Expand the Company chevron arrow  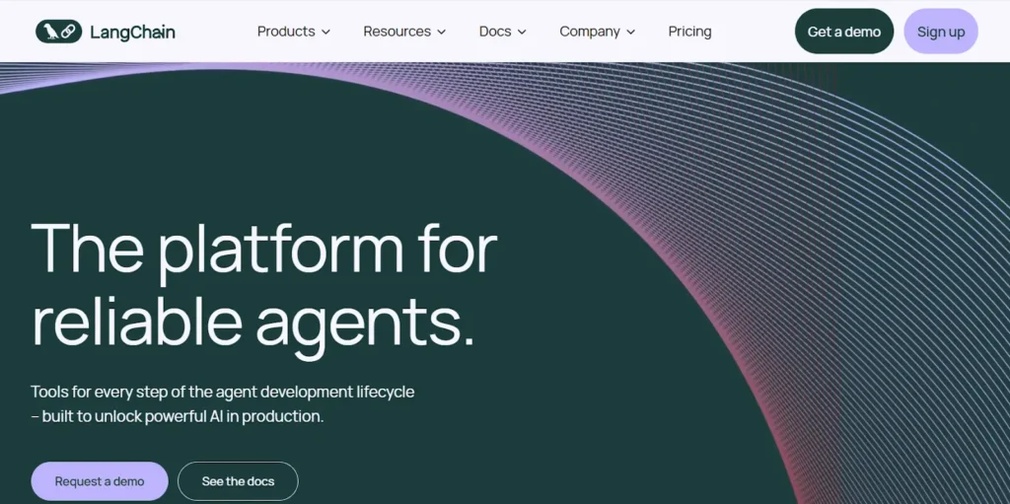[x=630, y=33]
